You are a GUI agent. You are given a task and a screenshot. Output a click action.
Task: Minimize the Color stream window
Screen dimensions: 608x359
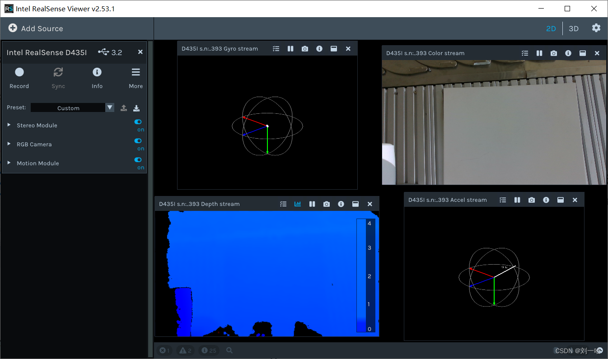click(583, 53)
